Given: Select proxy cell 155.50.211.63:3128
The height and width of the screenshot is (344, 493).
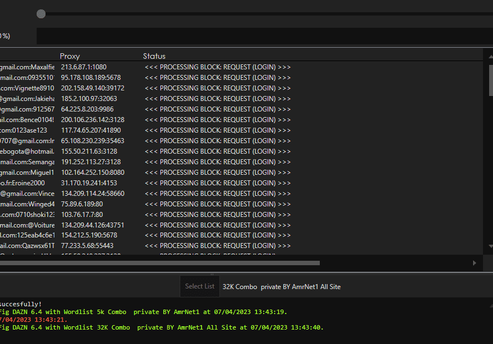Looking at the screenshot, I should [x=89, y=151].
